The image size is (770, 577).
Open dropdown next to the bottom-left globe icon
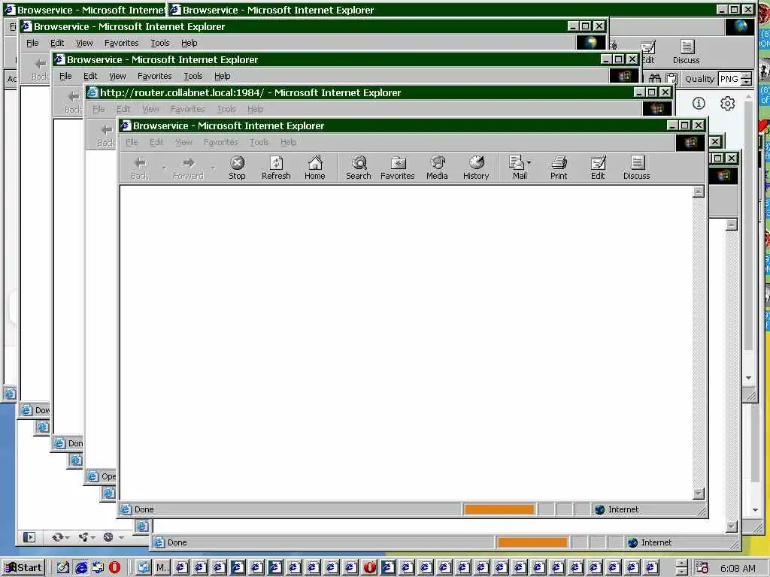[121, 537]
